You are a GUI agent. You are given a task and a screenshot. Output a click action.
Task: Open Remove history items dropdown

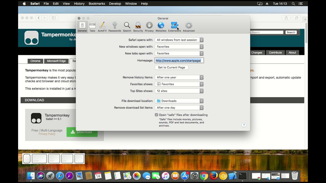click(179, 78)
